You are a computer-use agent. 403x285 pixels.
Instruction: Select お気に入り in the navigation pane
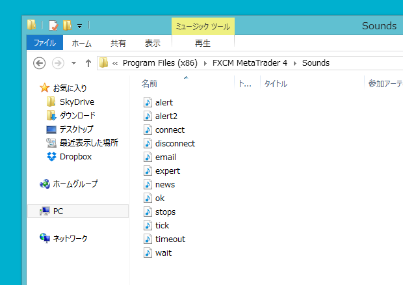pyautogui.click(x=70, y=88)
